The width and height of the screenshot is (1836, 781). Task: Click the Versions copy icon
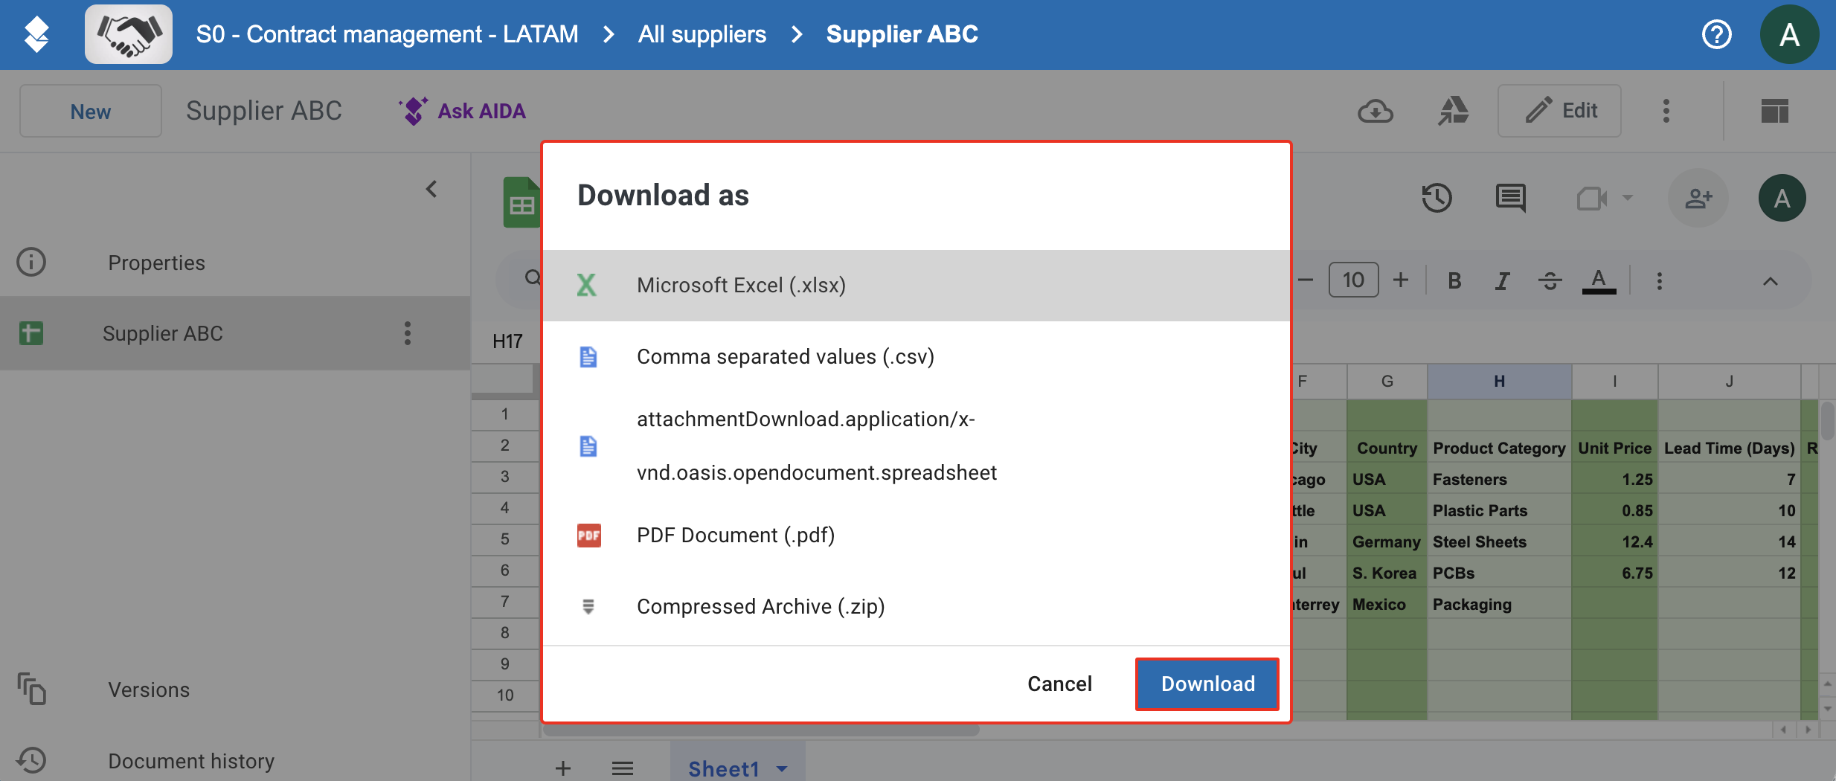[x=31, y=689]
